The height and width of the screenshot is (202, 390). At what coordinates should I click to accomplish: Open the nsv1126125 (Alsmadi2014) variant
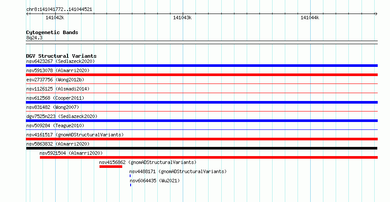[x=58, y=89]
